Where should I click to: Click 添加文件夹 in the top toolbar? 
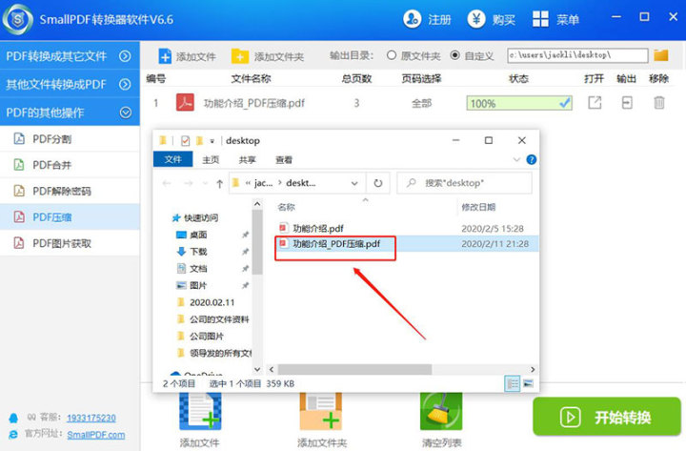pyautogui.click(x=268, y=56)
